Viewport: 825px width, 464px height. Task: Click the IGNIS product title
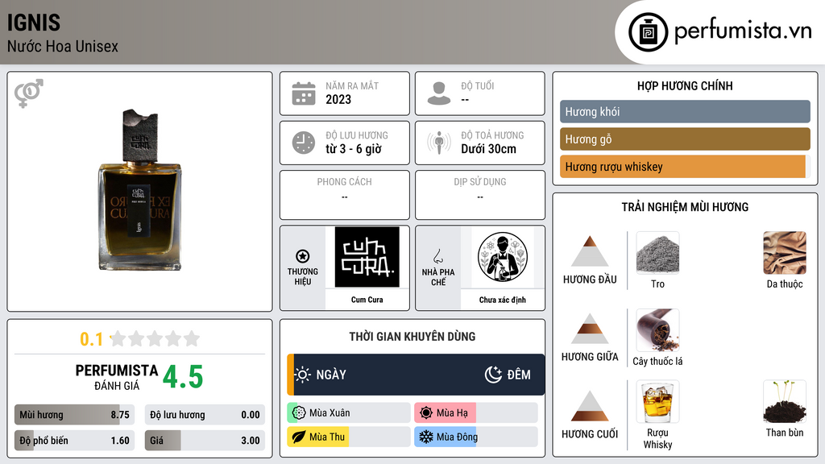(34, 23)
